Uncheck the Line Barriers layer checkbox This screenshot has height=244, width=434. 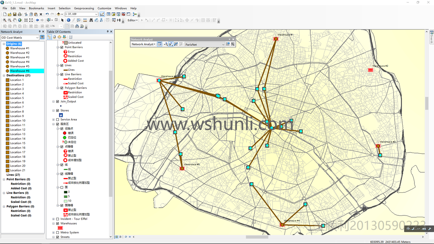[x=62, y=74]
